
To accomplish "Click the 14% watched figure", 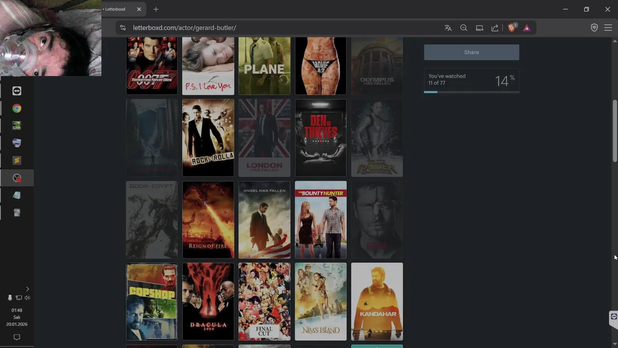I will 505,81.
